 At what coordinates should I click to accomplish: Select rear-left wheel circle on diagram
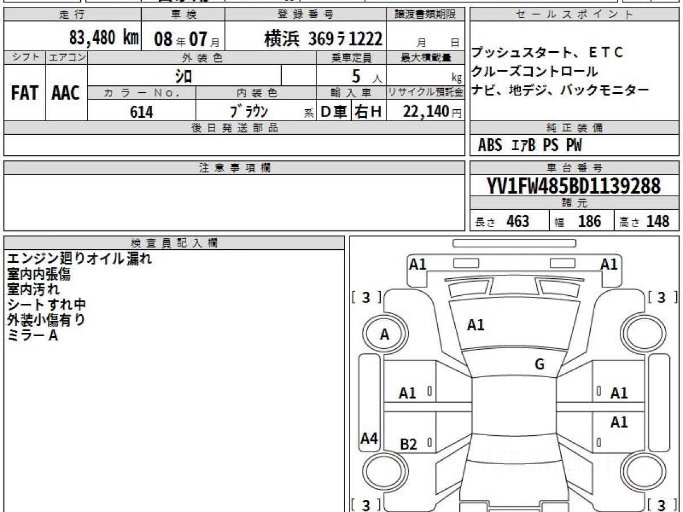(384, 472)
